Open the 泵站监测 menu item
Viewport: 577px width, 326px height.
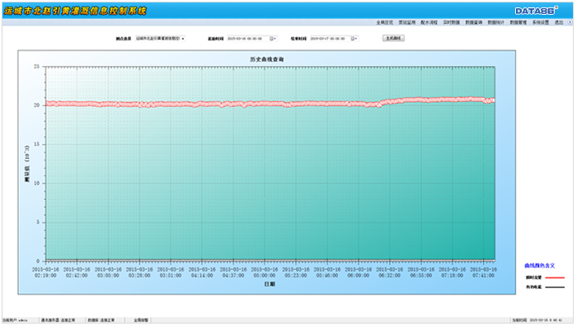pyautogui.click(x=407, y=22)
